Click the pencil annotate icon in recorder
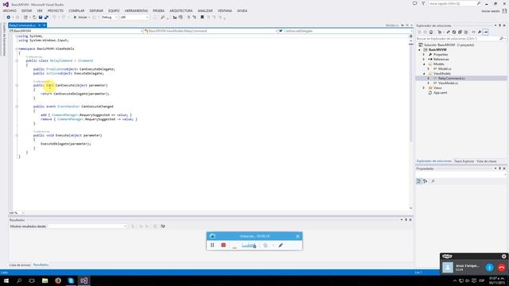The width and height of the screenshot is (509, 286). tap(281, 245)
